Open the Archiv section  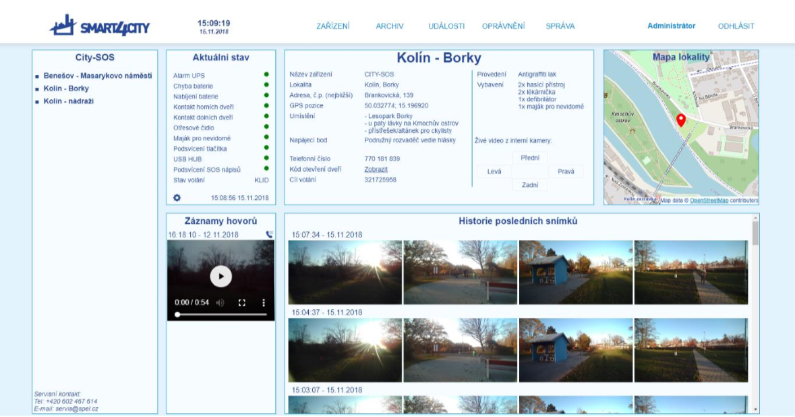[390, 26]
